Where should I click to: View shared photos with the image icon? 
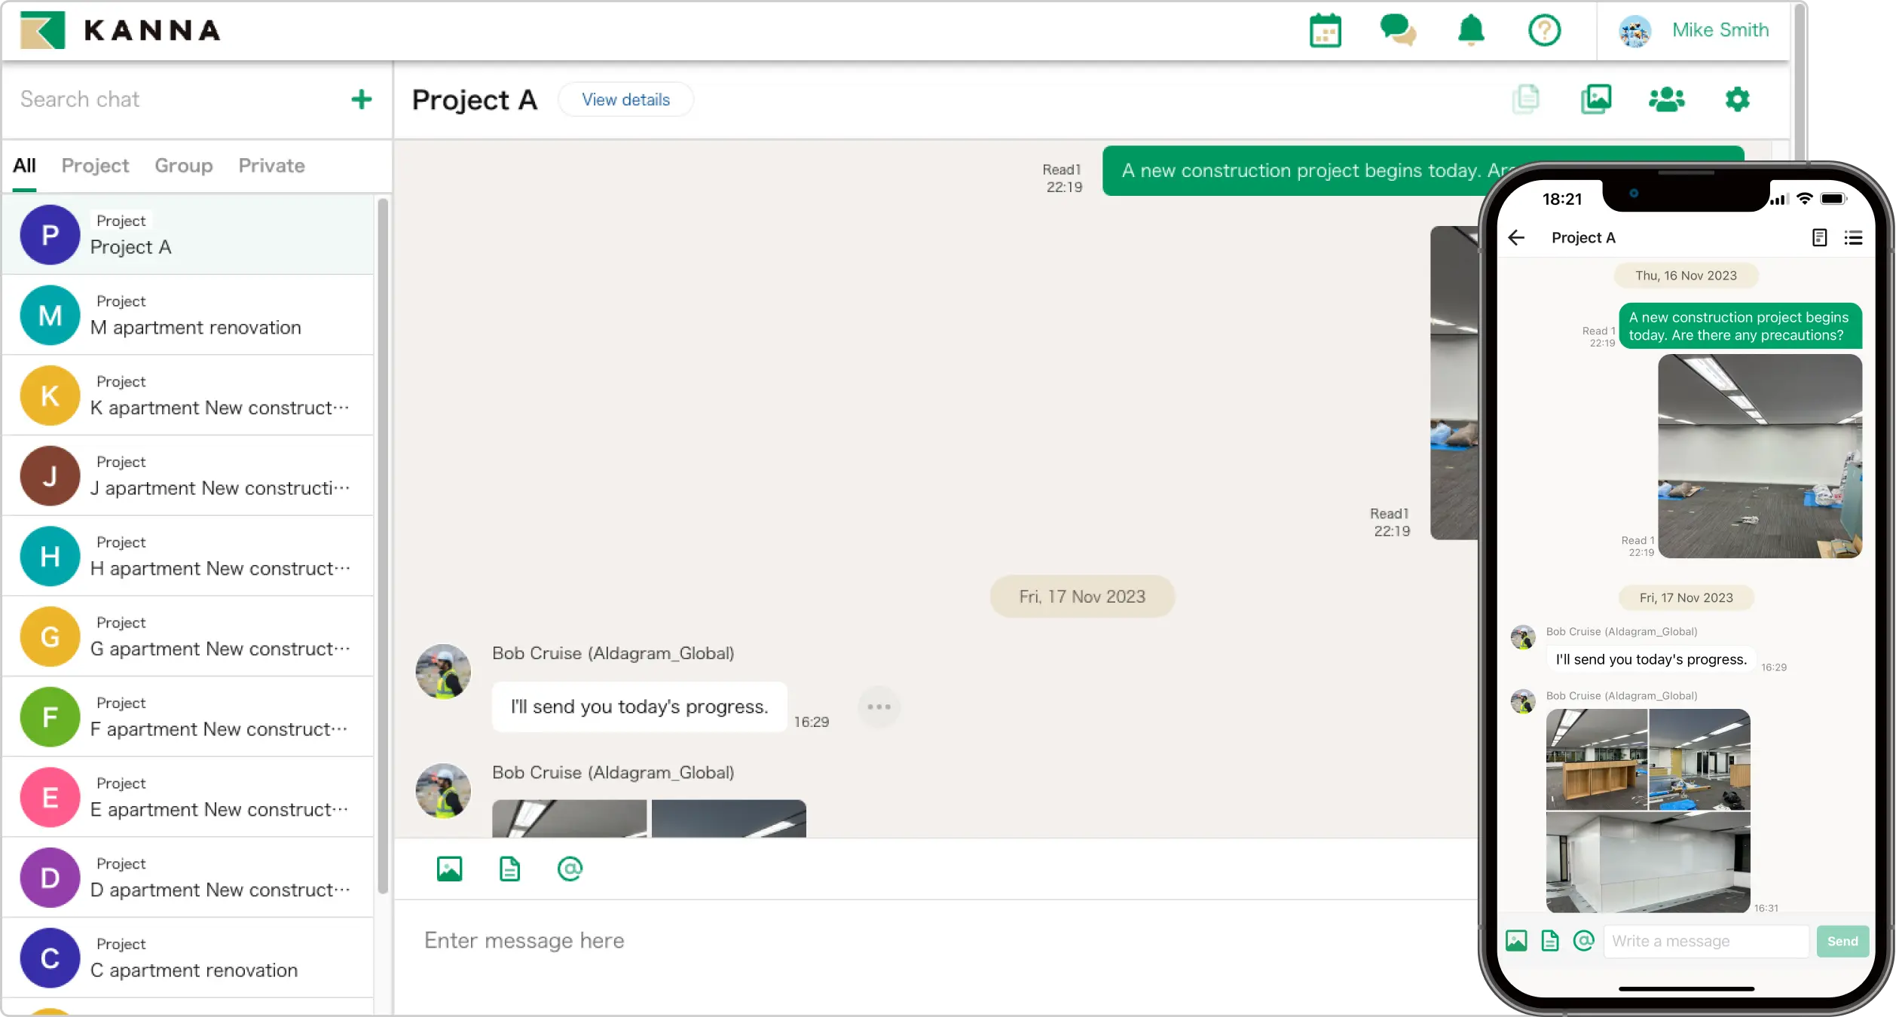(1596, 99)
